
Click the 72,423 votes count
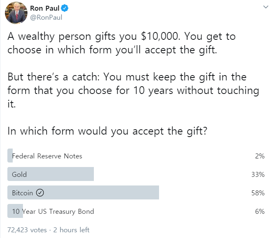tap(27, 230)
